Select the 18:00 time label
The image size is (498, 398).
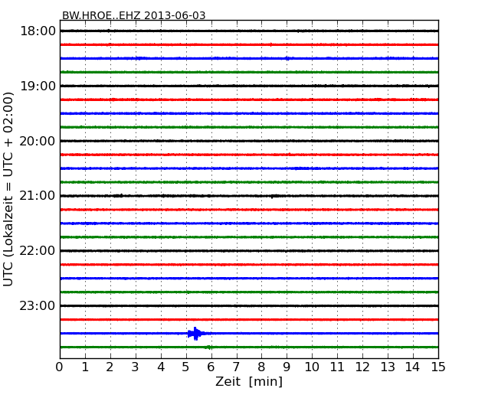click(x=38, y=31)
